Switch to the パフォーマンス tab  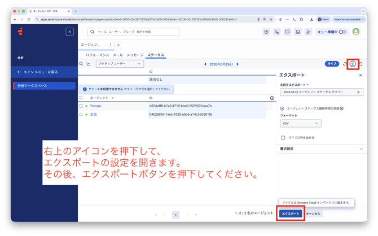pos(98,55)
